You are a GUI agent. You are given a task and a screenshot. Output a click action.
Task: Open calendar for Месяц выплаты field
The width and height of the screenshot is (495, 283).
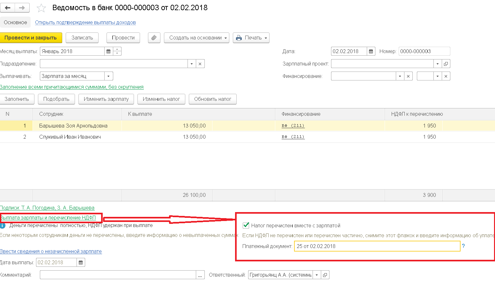pyautogui.click(x=108, y=51)
